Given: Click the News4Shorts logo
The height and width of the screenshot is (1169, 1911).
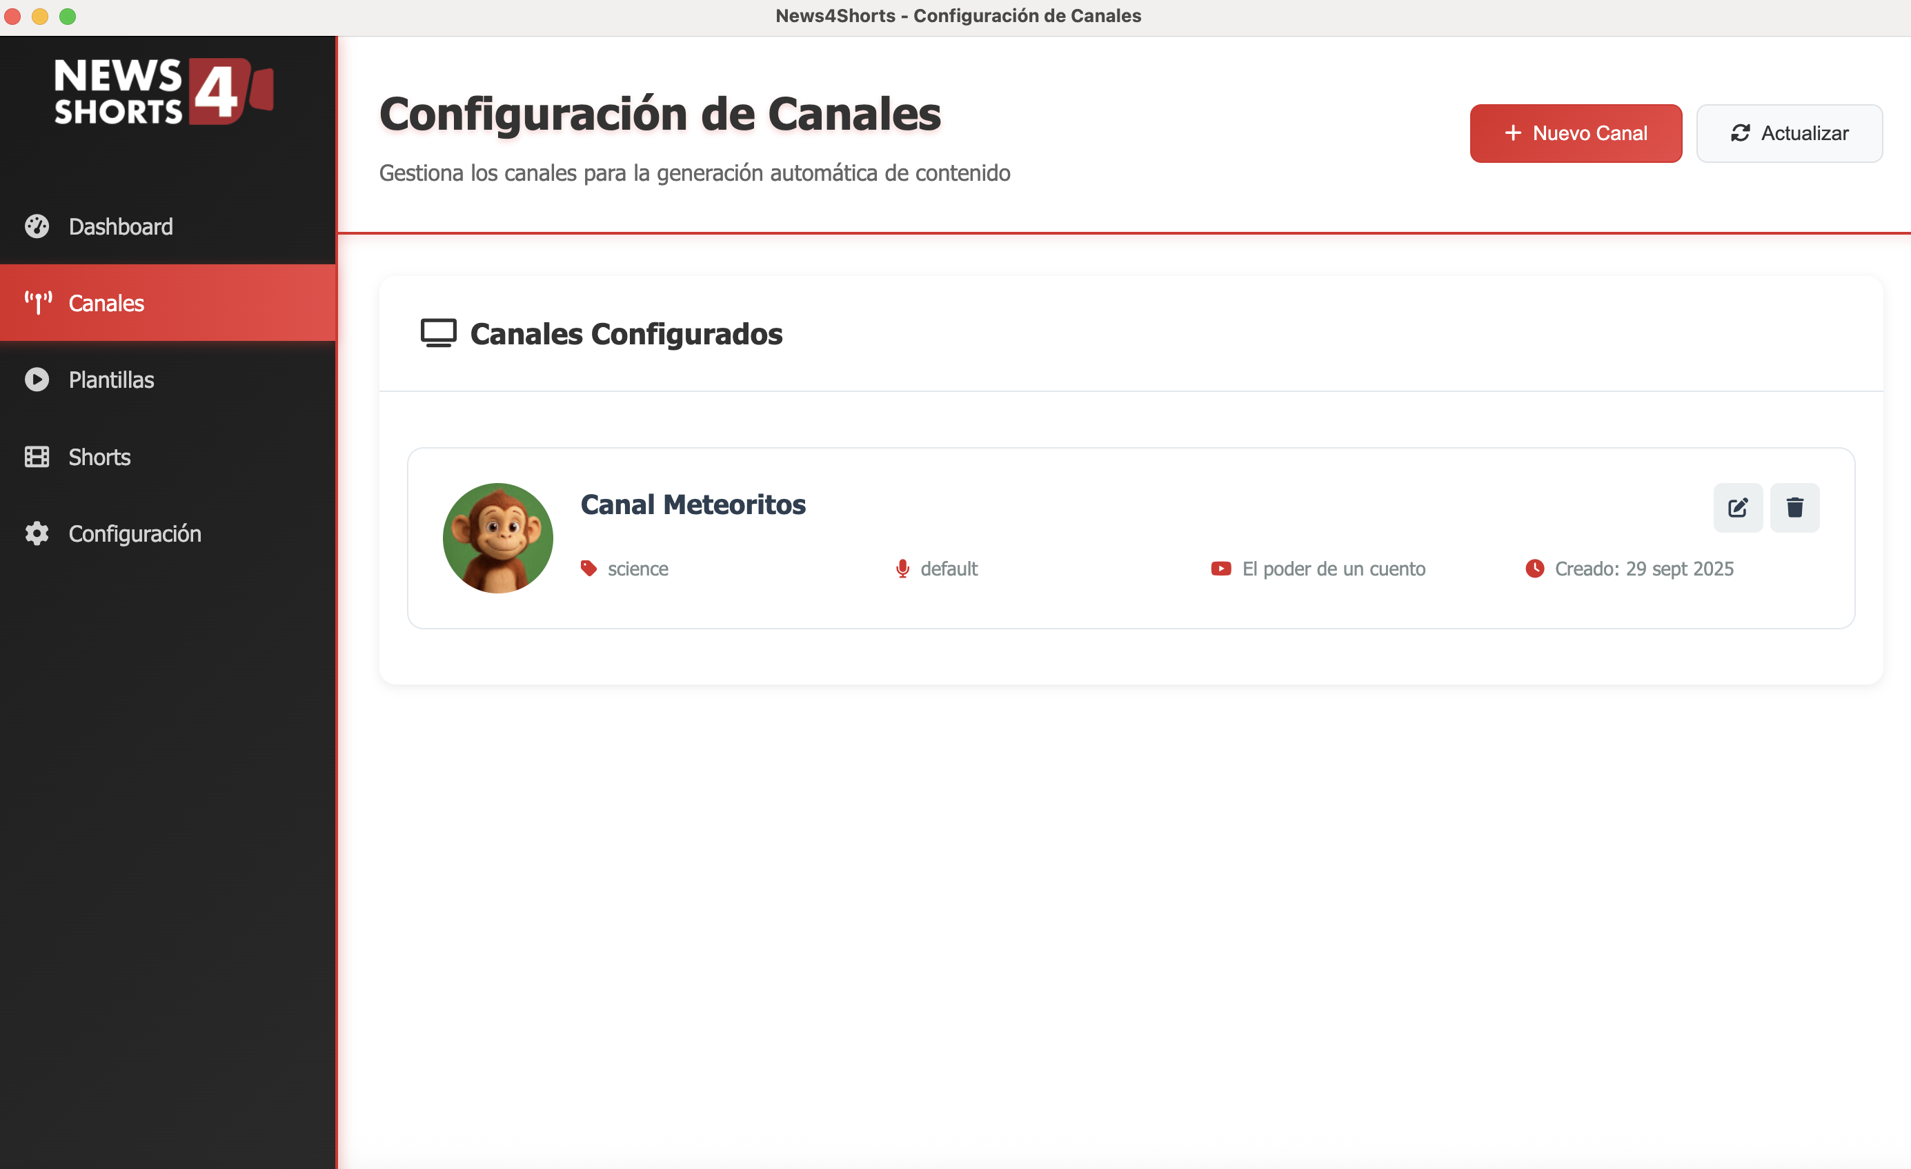Looking at the screenshot, I should (164, 92).
